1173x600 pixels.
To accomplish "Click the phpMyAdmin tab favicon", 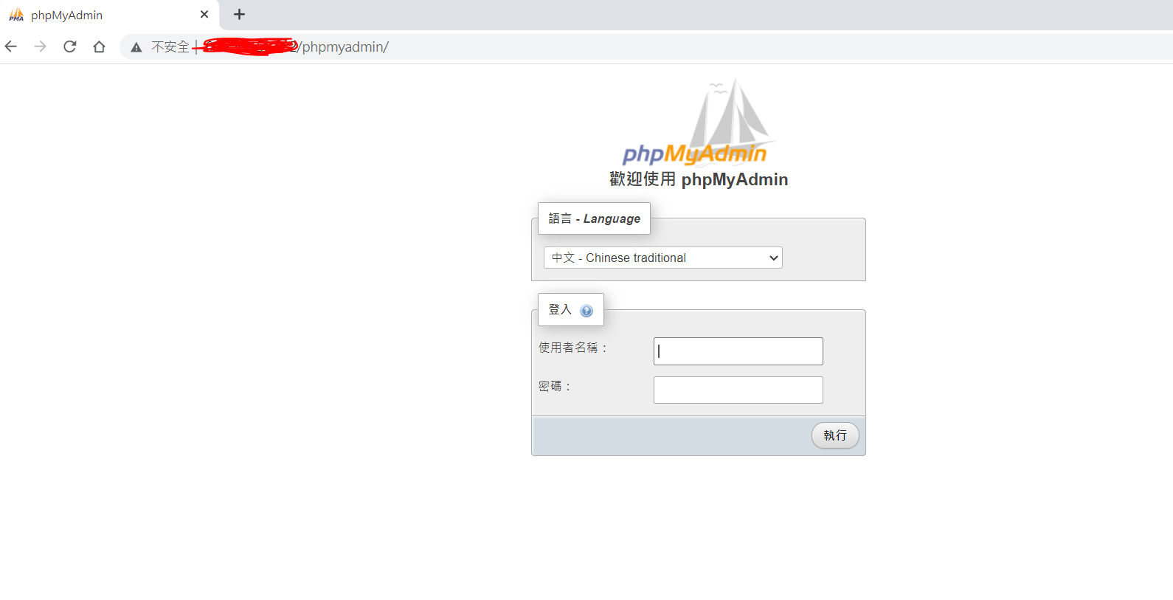I will 16,15.
